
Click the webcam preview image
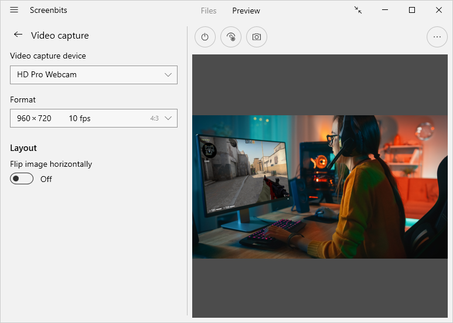point(320,187)
